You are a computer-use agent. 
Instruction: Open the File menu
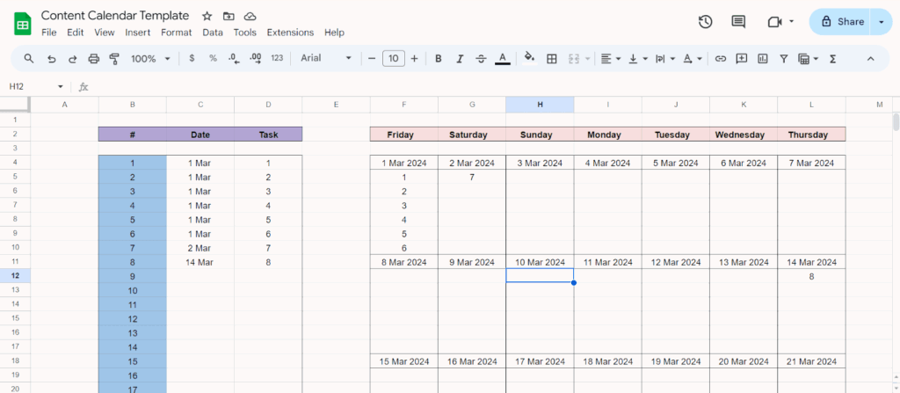point(49,33)
